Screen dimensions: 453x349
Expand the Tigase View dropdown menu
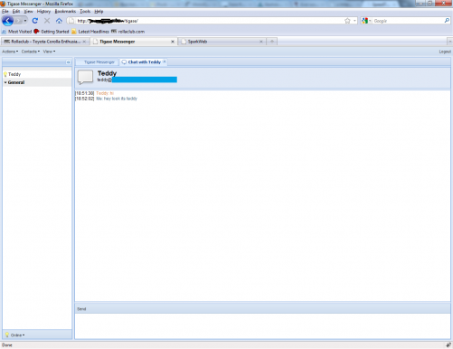tap(49, 52)
